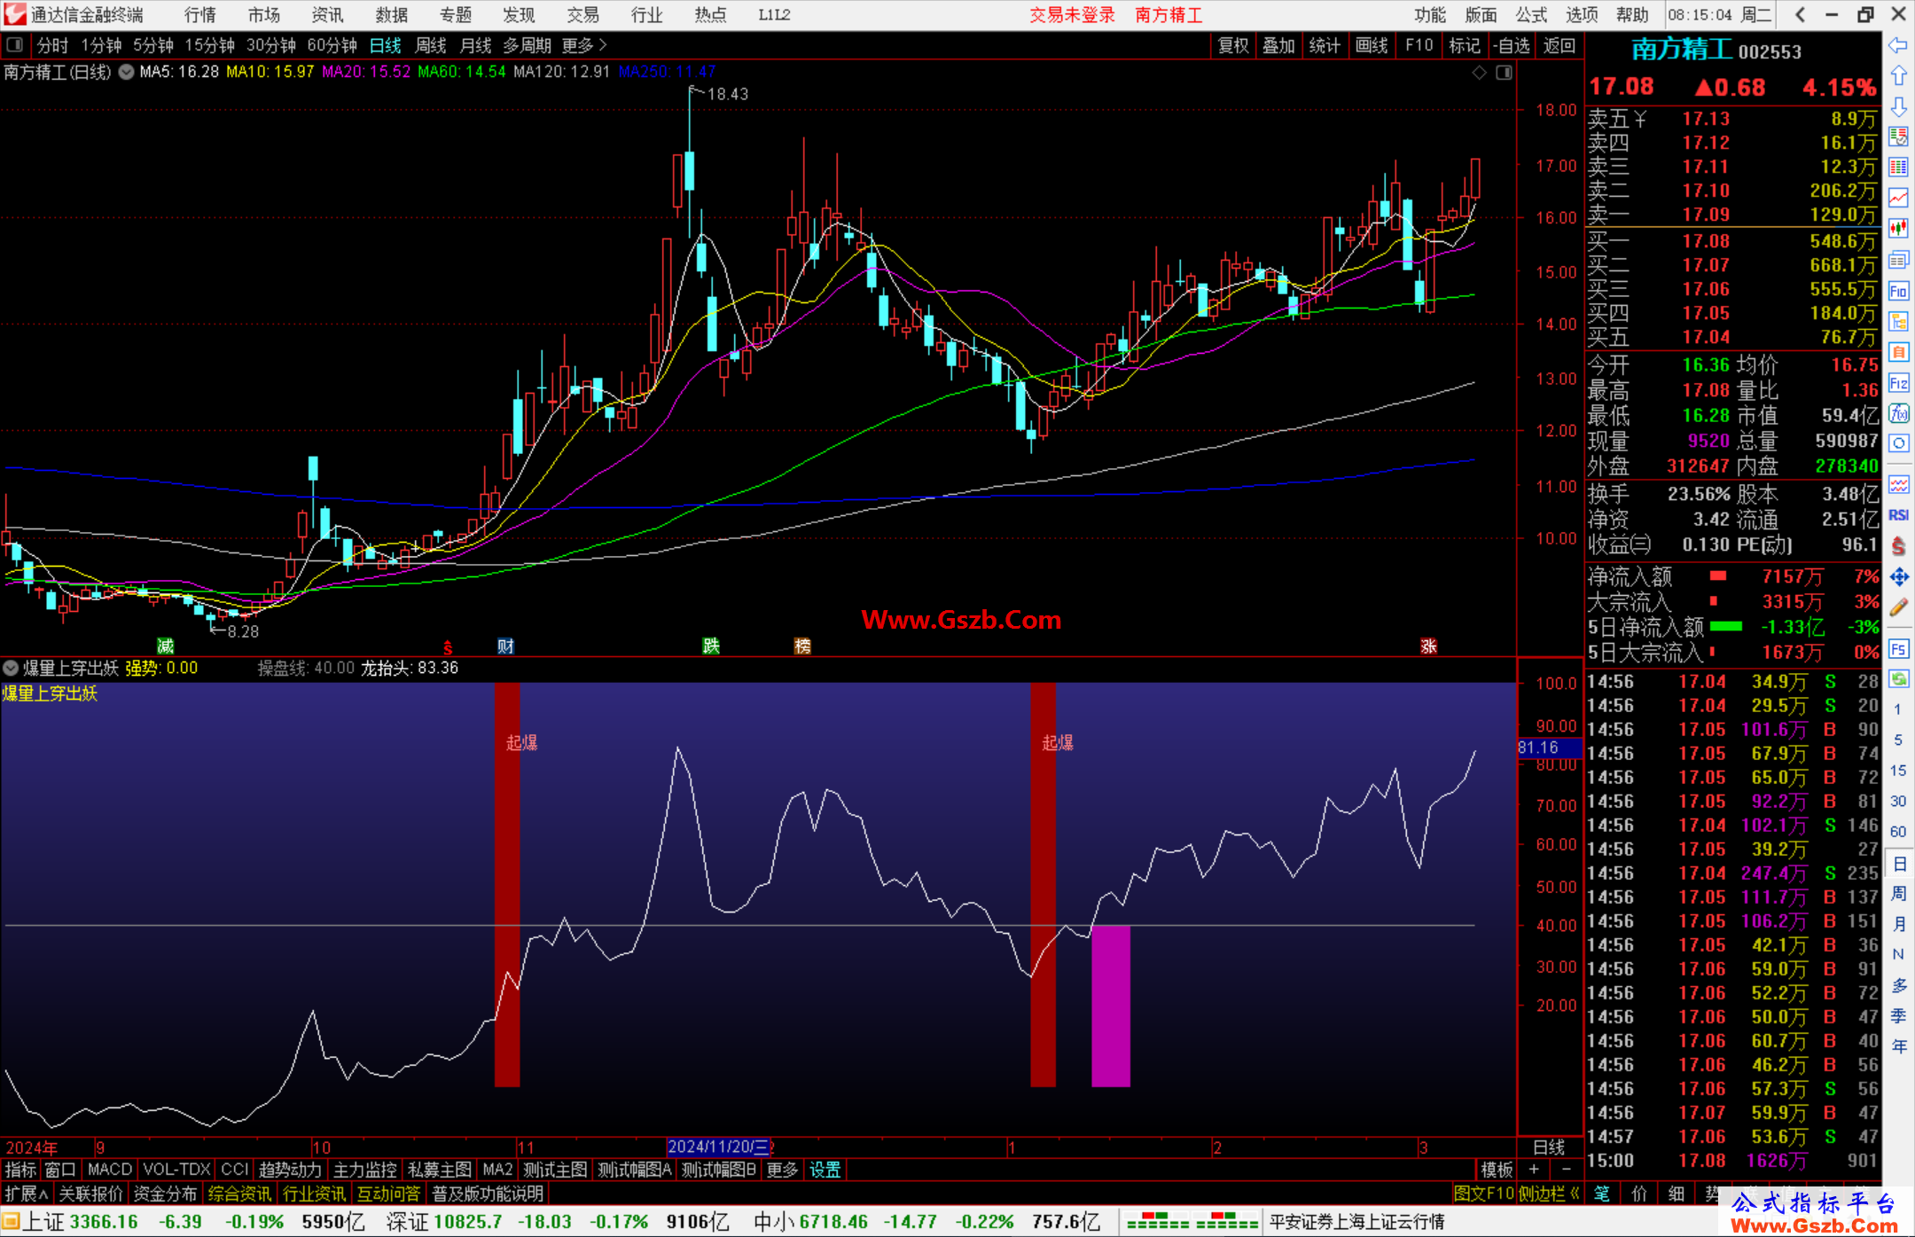The width and height of the screenshot is (1915, 1237).
Task: Click the F12 icon in right sidebar
Action: pos(1898,383)
